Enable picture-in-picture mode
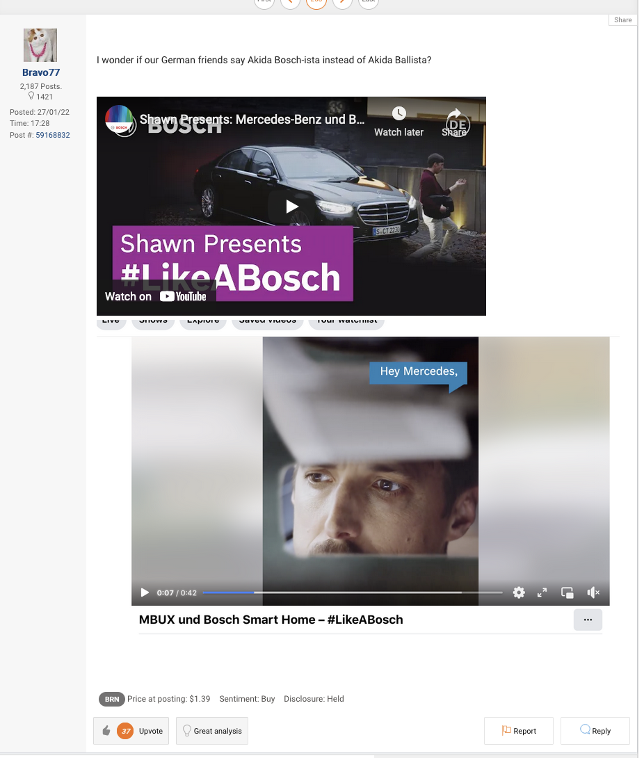This screenshot has width=644, height=758. [567, 592]
